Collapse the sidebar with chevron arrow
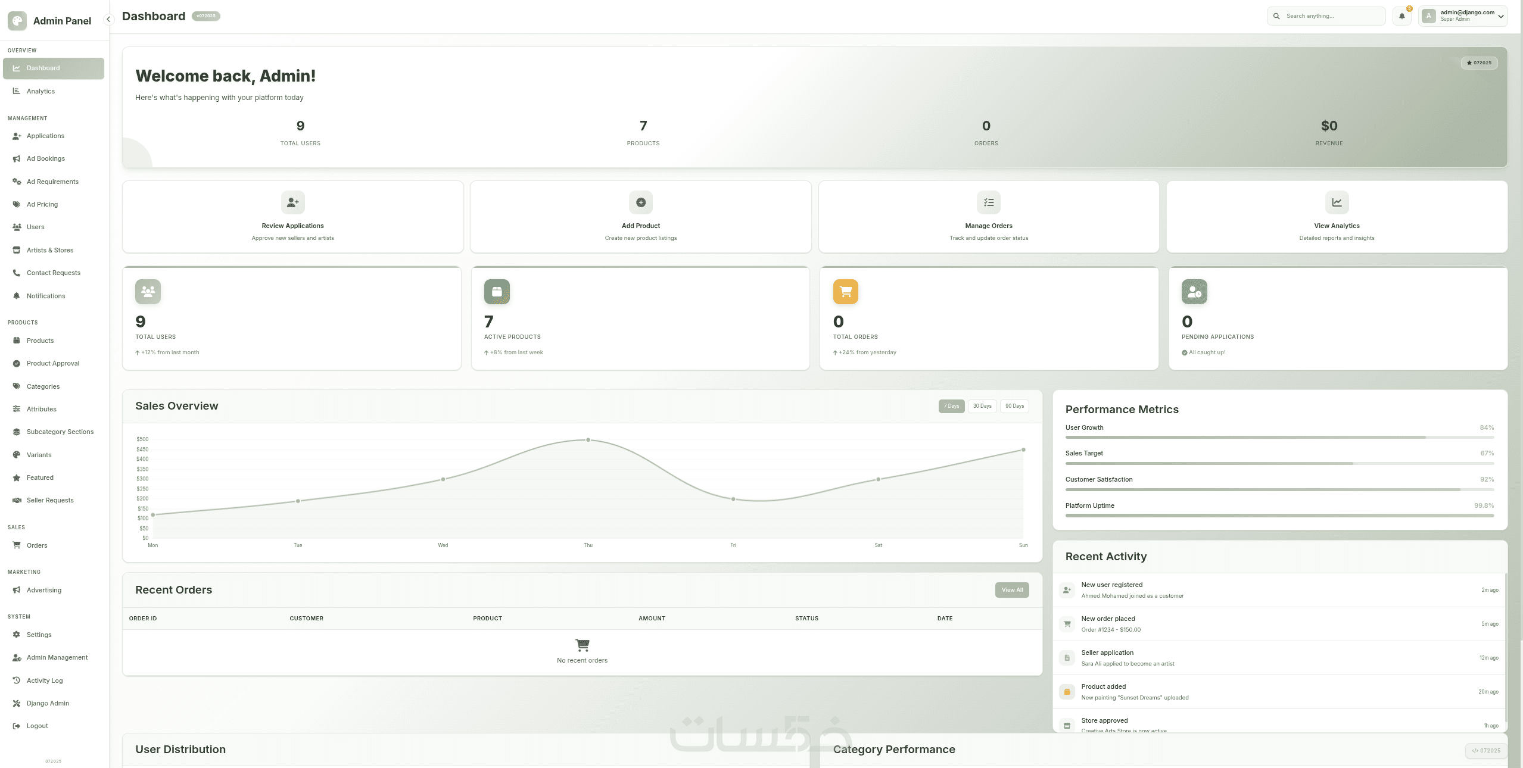 click(108, 20)
